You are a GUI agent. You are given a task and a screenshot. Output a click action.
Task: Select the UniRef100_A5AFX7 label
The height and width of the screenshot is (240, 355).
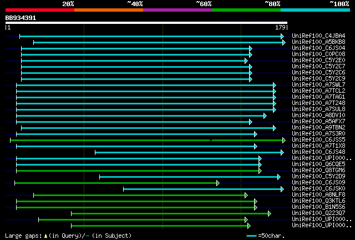click(318, 122)
